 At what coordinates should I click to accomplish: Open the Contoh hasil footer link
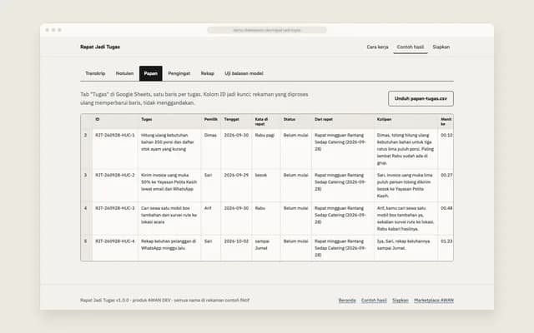point(374,301)
